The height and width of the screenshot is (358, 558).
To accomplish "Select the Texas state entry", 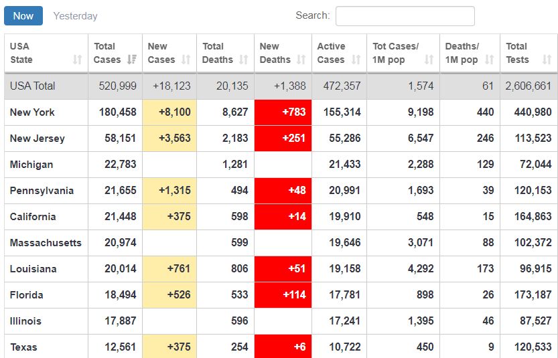I will point(23,347).
